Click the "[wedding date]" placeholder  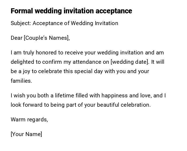pyautogui.click(x=130, y=62)
